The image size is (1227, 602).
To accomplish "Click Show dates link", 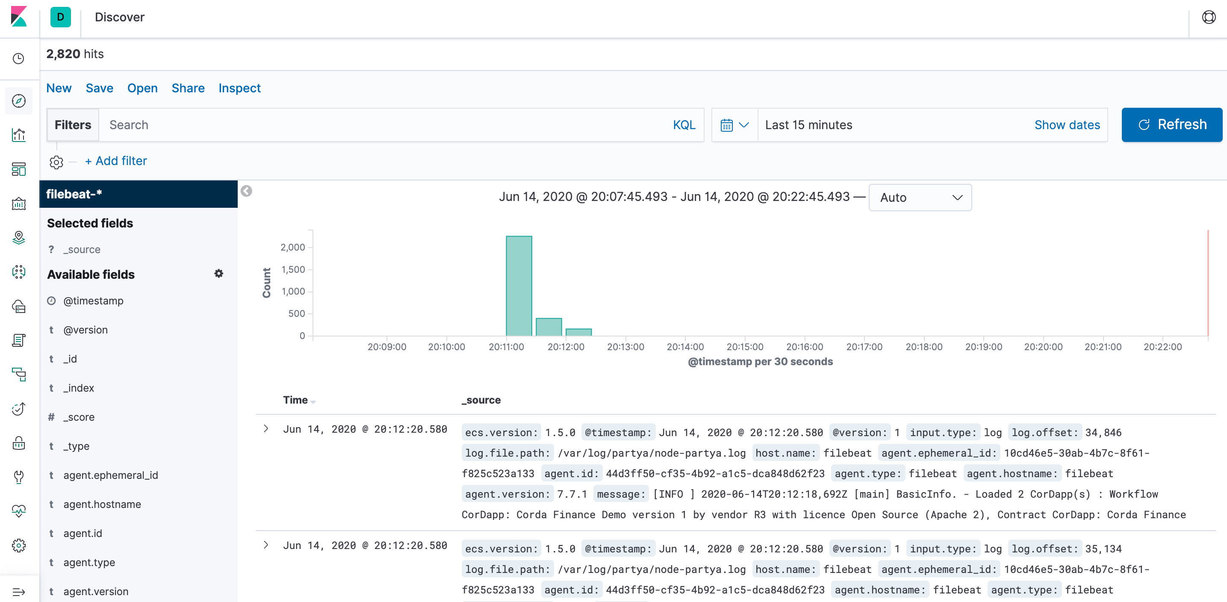I will tap(1067, 125).
